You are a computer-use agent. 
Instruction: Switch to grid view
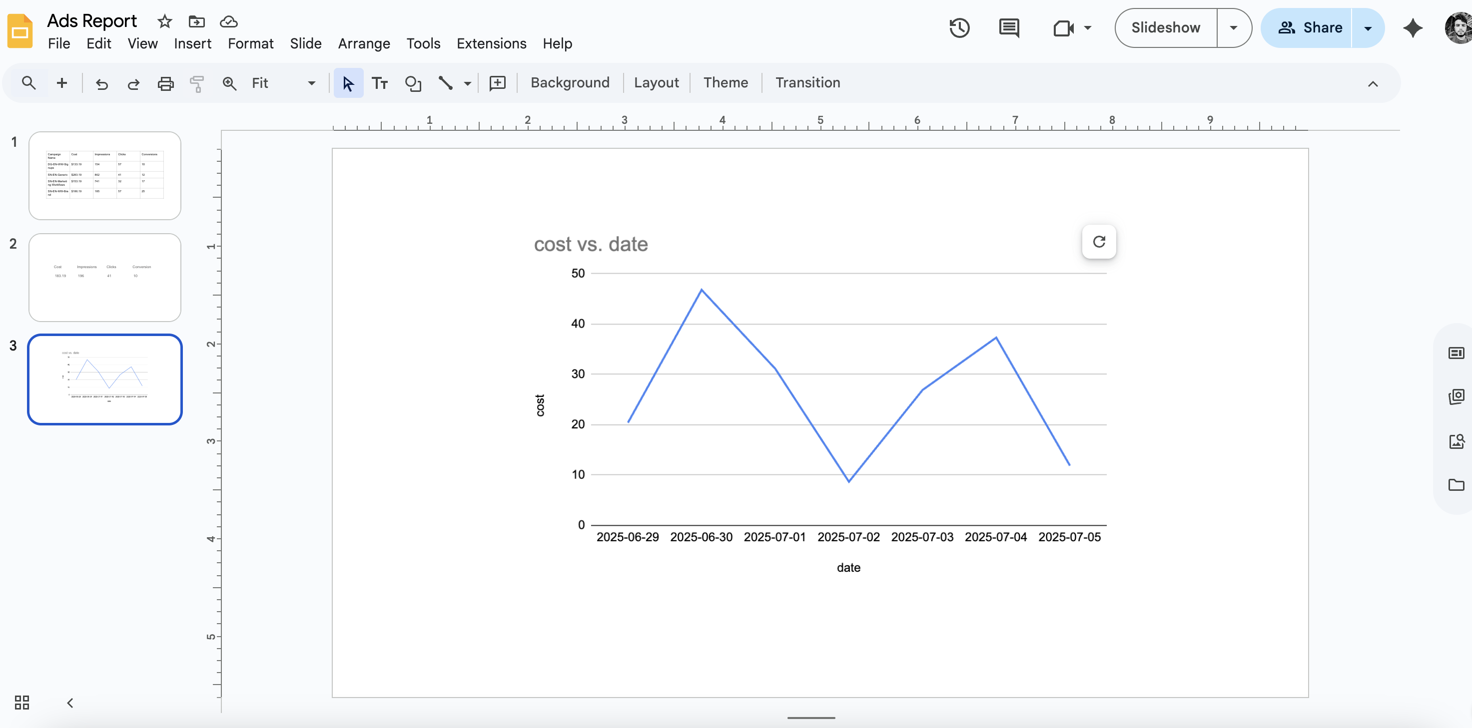point(21,703)
